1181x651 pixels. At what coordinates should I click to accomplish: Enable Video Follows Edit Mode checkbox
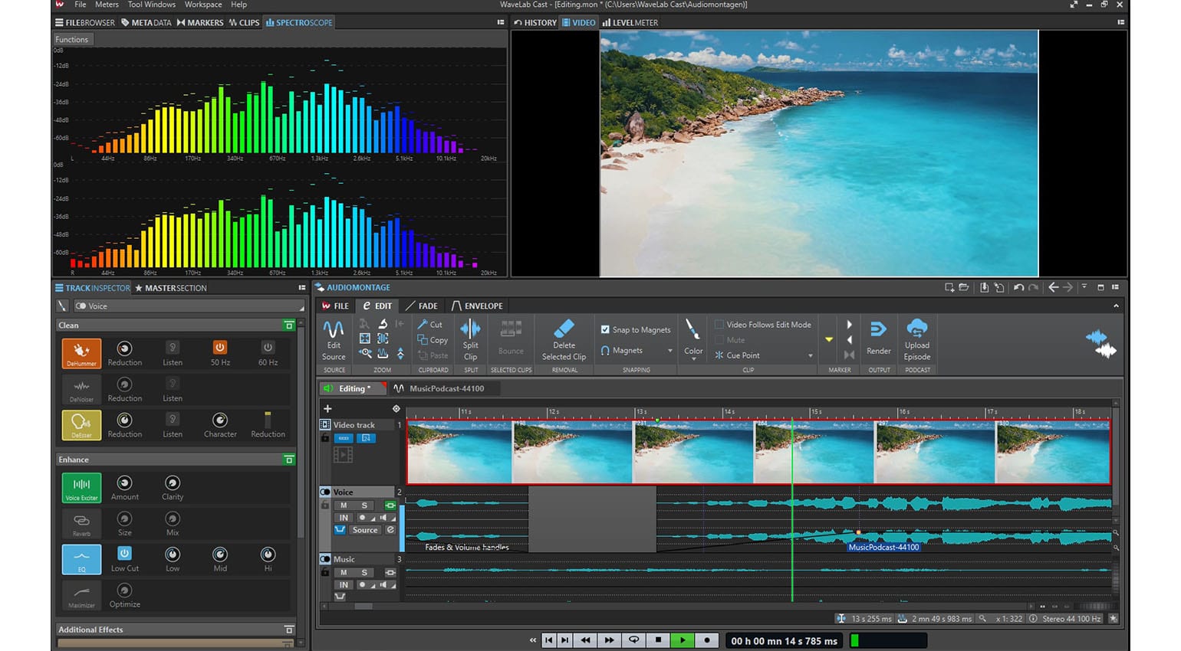coord(719,325)
